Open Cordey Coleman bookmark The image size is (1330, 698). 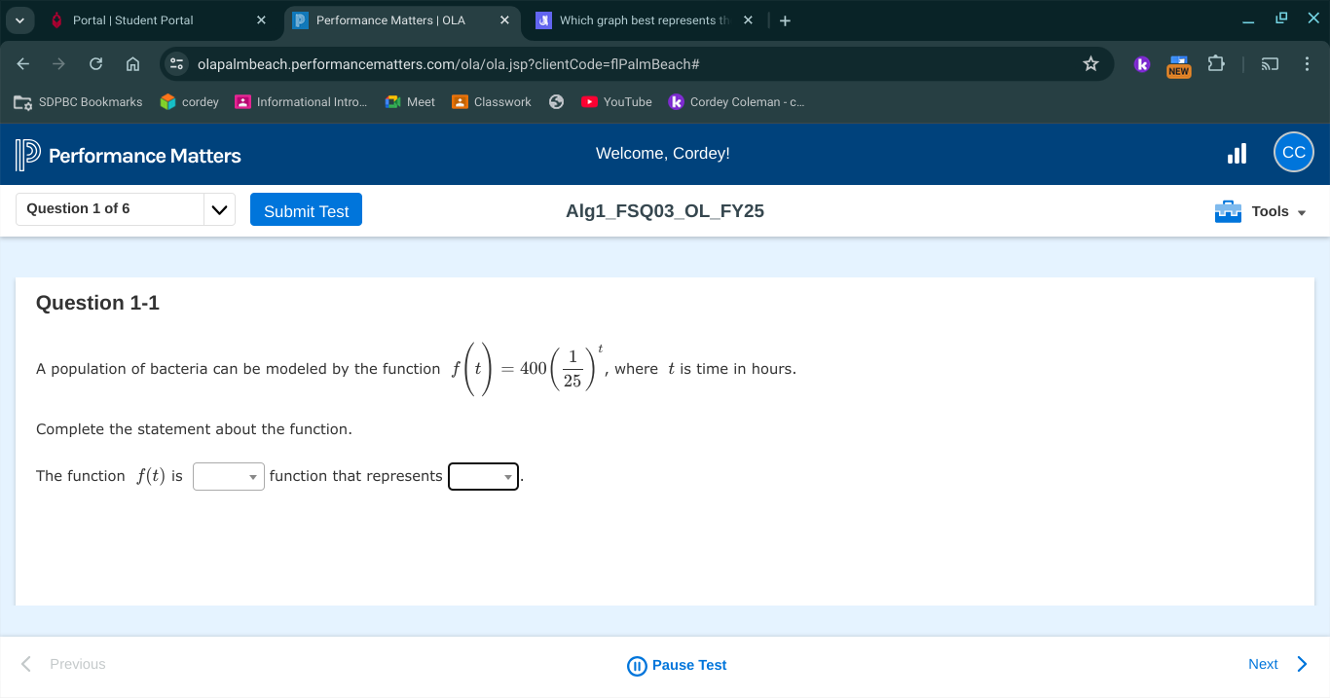(x=737, y=101)
